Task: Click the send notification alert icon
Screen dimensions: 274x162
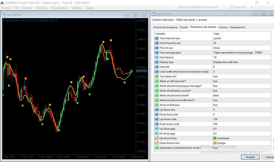Action: (x=157, y=100)
